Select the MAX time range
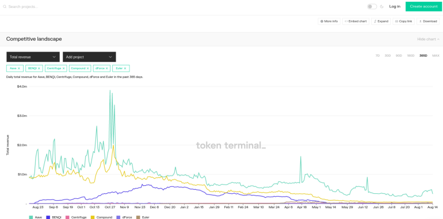 pos(436,56)
